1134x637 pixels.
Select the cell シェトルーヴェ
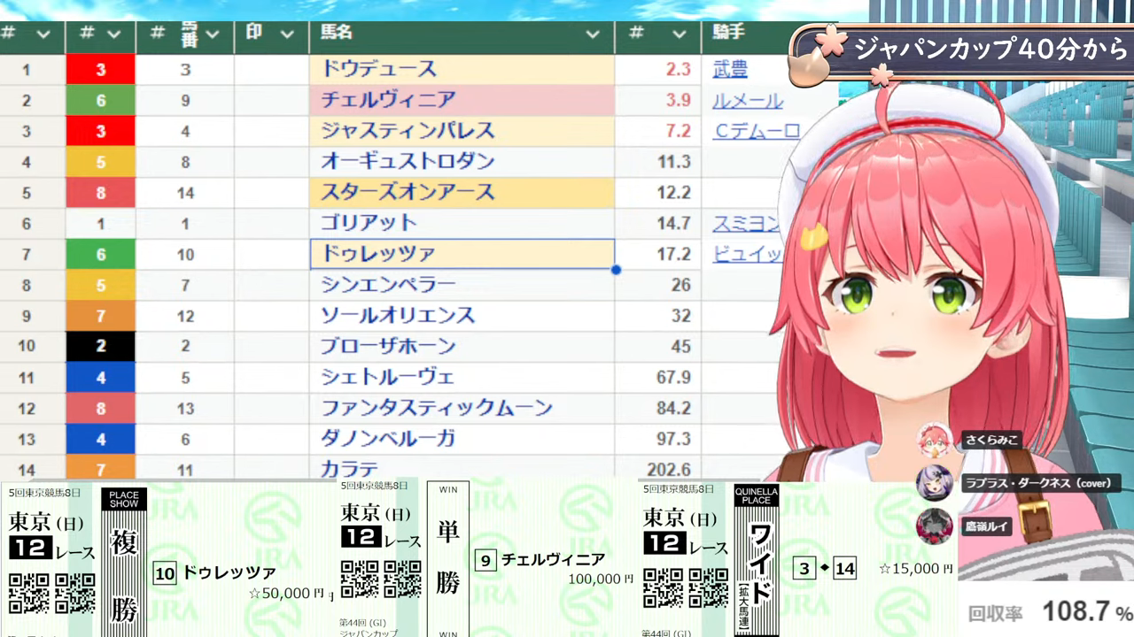pos(462,378)
